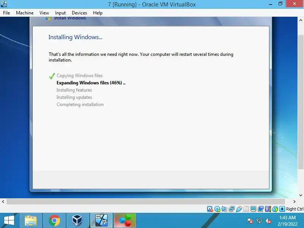Click the display settings status icon
This screenshot has height=228, width=304.
[x=253, y=209]
